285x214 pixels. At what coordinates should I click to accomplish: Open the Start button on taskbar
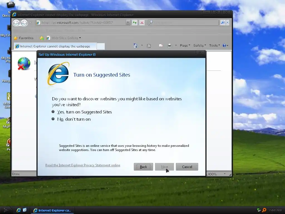pos(6,210)
